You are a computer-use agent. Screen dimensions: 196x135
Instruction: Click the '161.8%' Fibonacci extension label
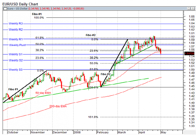[93, 117]
